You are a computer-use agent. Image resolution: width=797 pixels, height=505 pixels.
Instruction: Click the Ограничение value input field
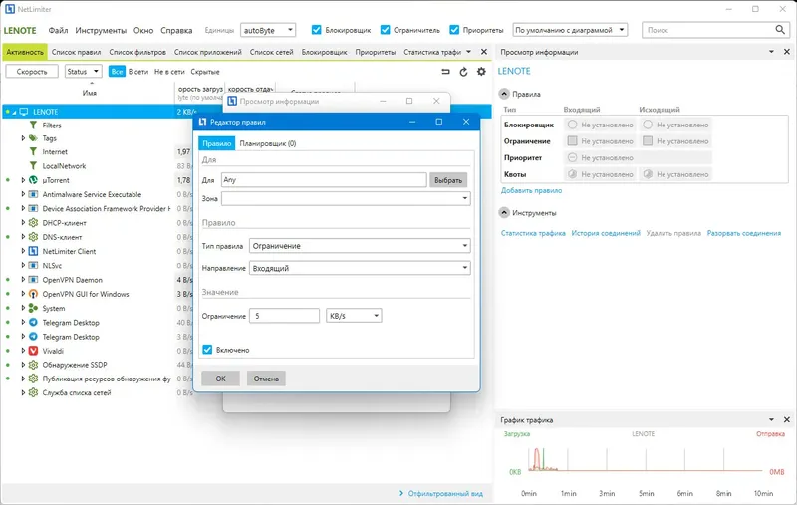click(x=284, y=316)
